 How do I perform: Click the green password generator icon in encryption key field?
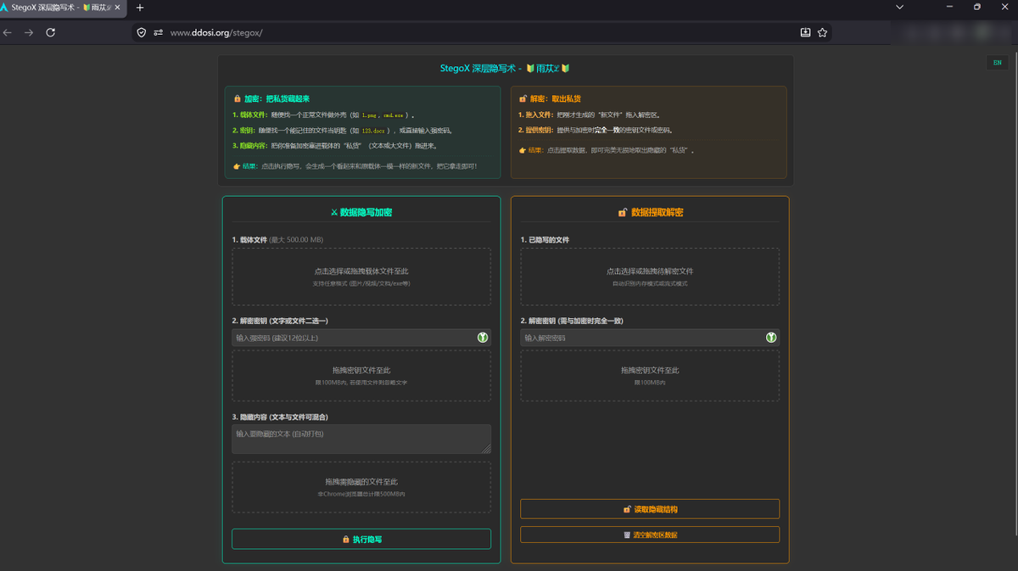[x=483, y=338]
